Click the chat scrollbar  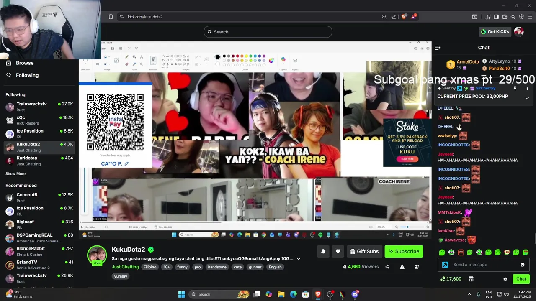click(534, 238)
